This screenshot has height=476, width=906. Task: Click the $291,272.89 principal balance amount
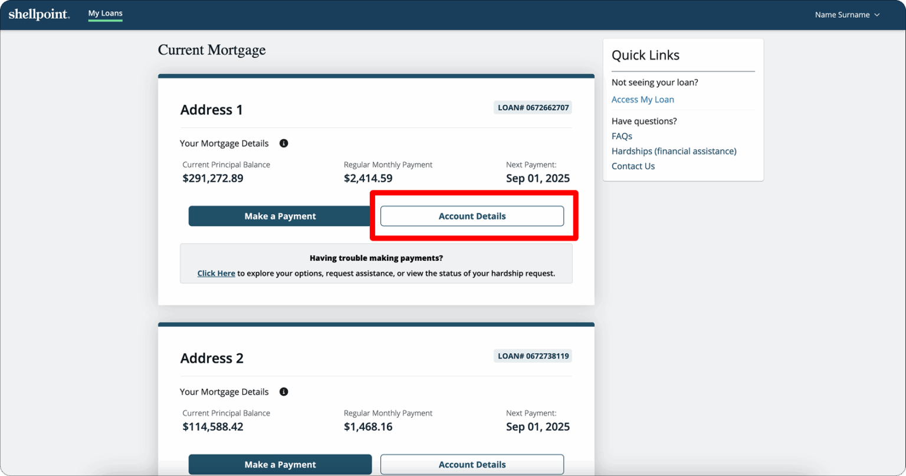[213, 178]
